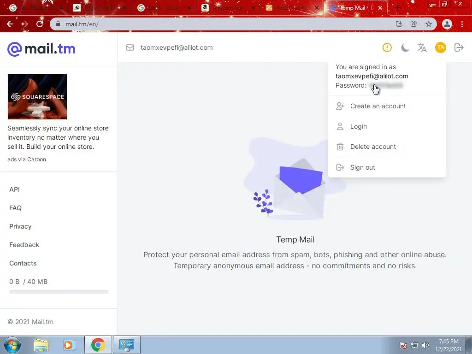Open the Chrome profile avatar icon
This screenshot has height=354, width=472.
coord(447,24)
